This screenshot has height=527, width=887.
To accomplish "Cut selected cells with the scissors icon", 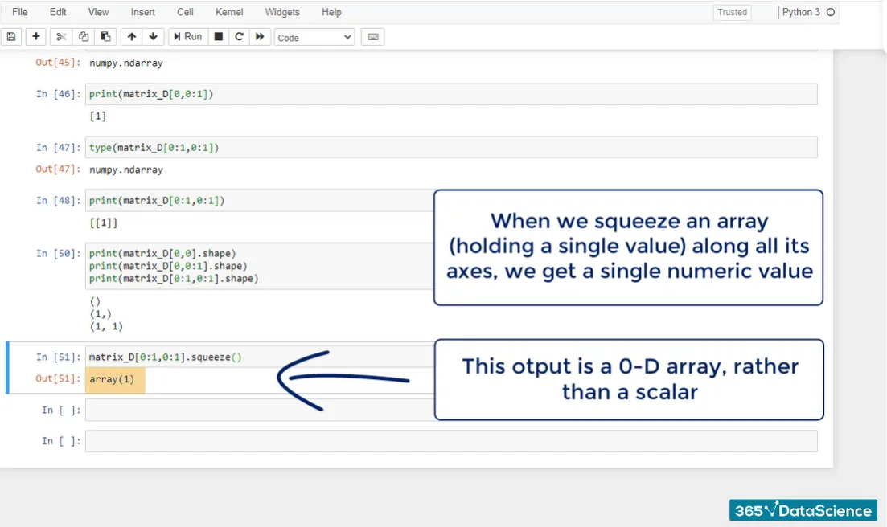I will 61,37.
